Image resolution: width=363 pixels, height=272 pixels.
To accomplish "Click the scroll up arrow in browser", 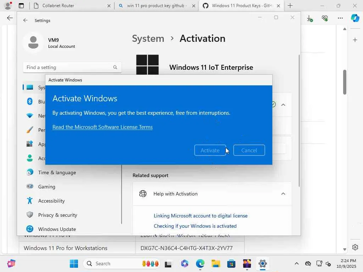I will point(345,29).
